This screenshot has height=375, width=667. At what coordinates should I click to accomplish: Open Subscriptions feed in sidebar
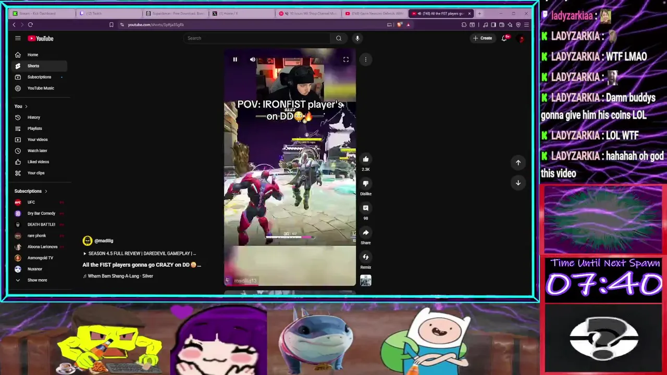[x=39, y=77]
